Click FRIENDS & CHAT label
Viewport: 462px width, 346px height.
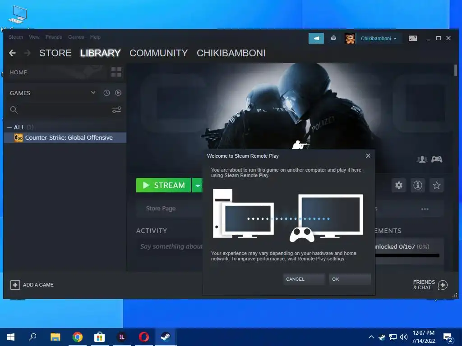click(424, 285)
